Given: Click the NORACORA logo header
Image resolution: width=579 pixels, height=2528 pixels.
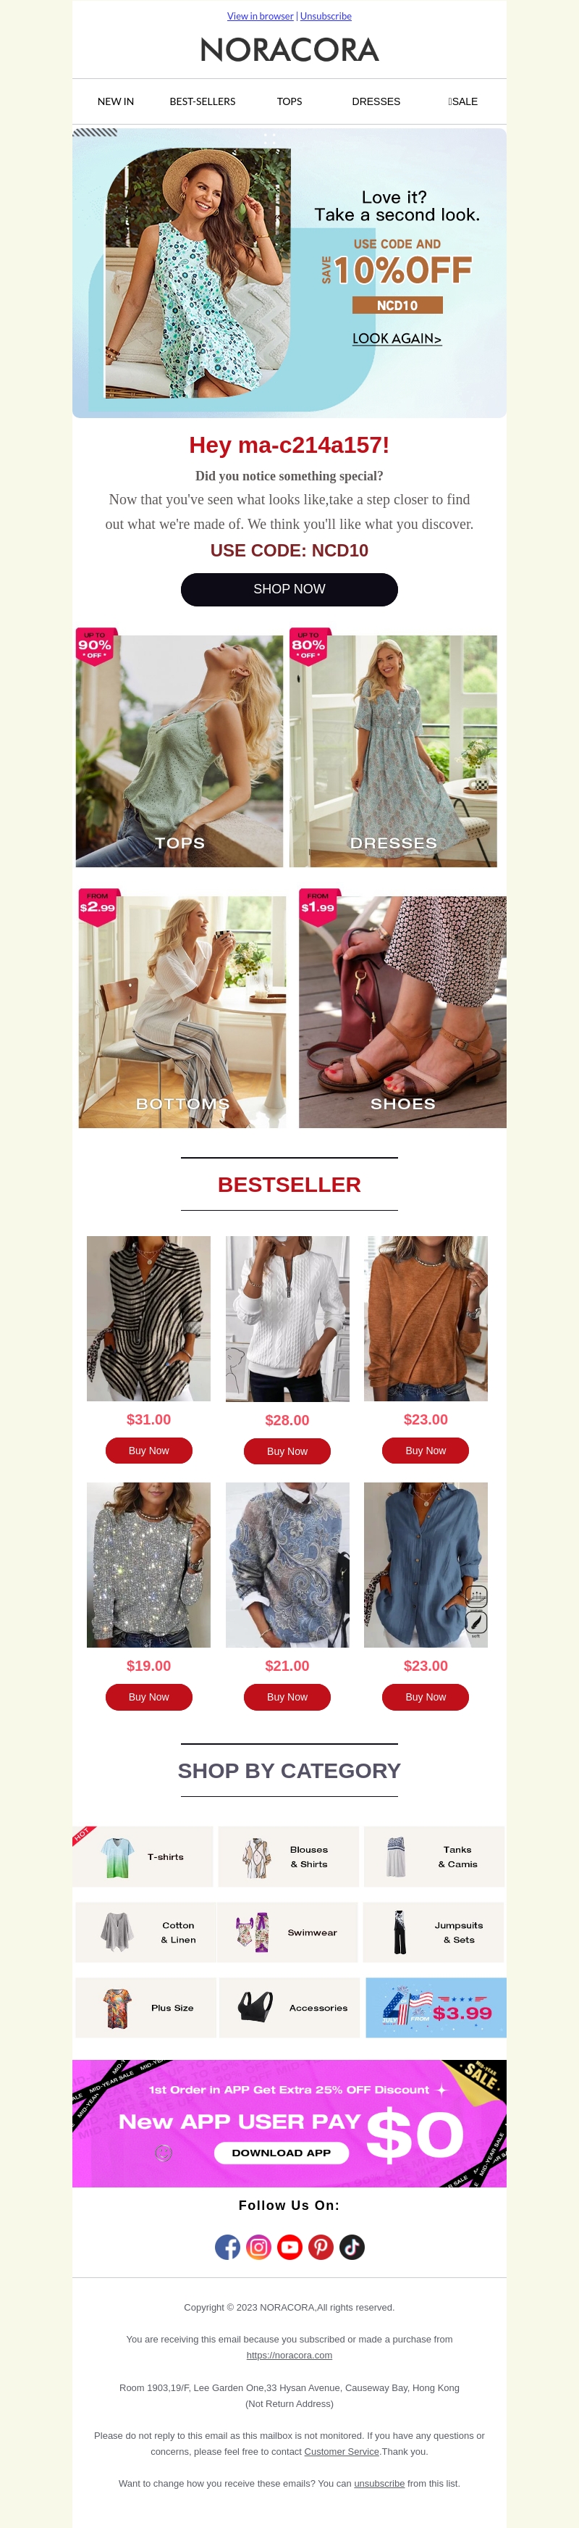Looking at the screenshot, I should [x=289, y=50].
